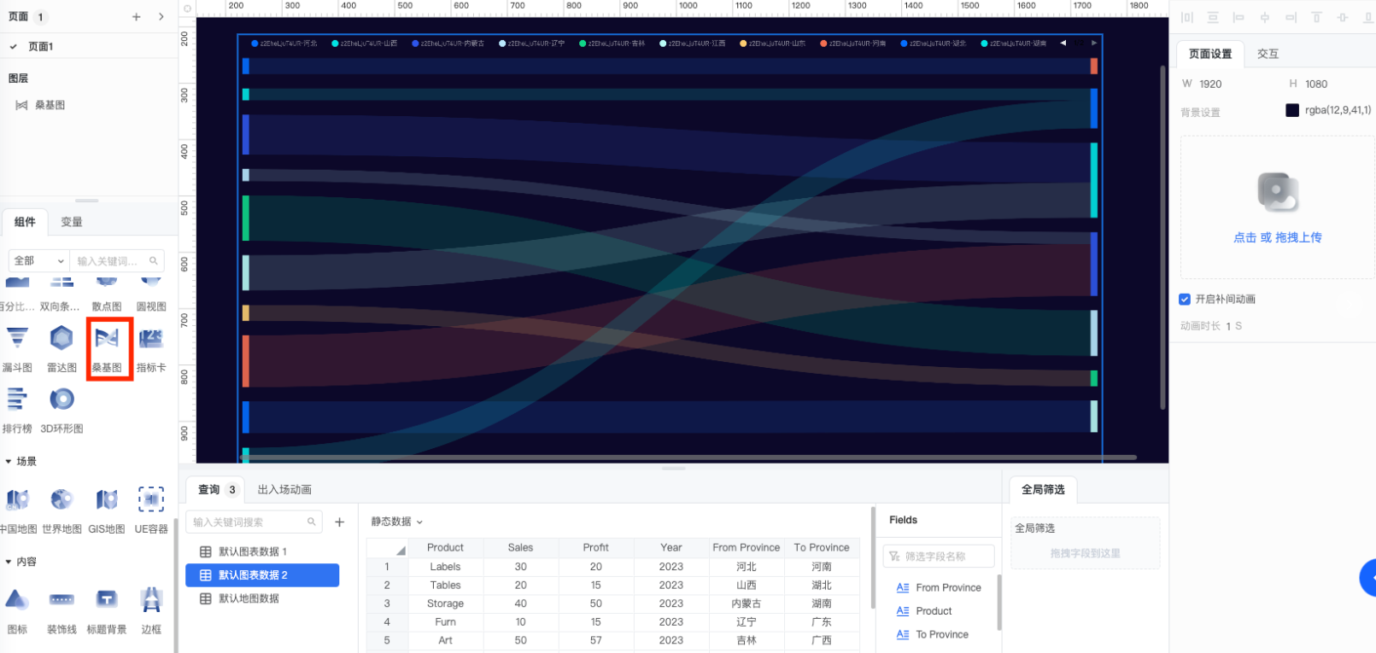Screen dimensions: 1376x653
Task: Click the align top icon
Action: click(1316, 17)
